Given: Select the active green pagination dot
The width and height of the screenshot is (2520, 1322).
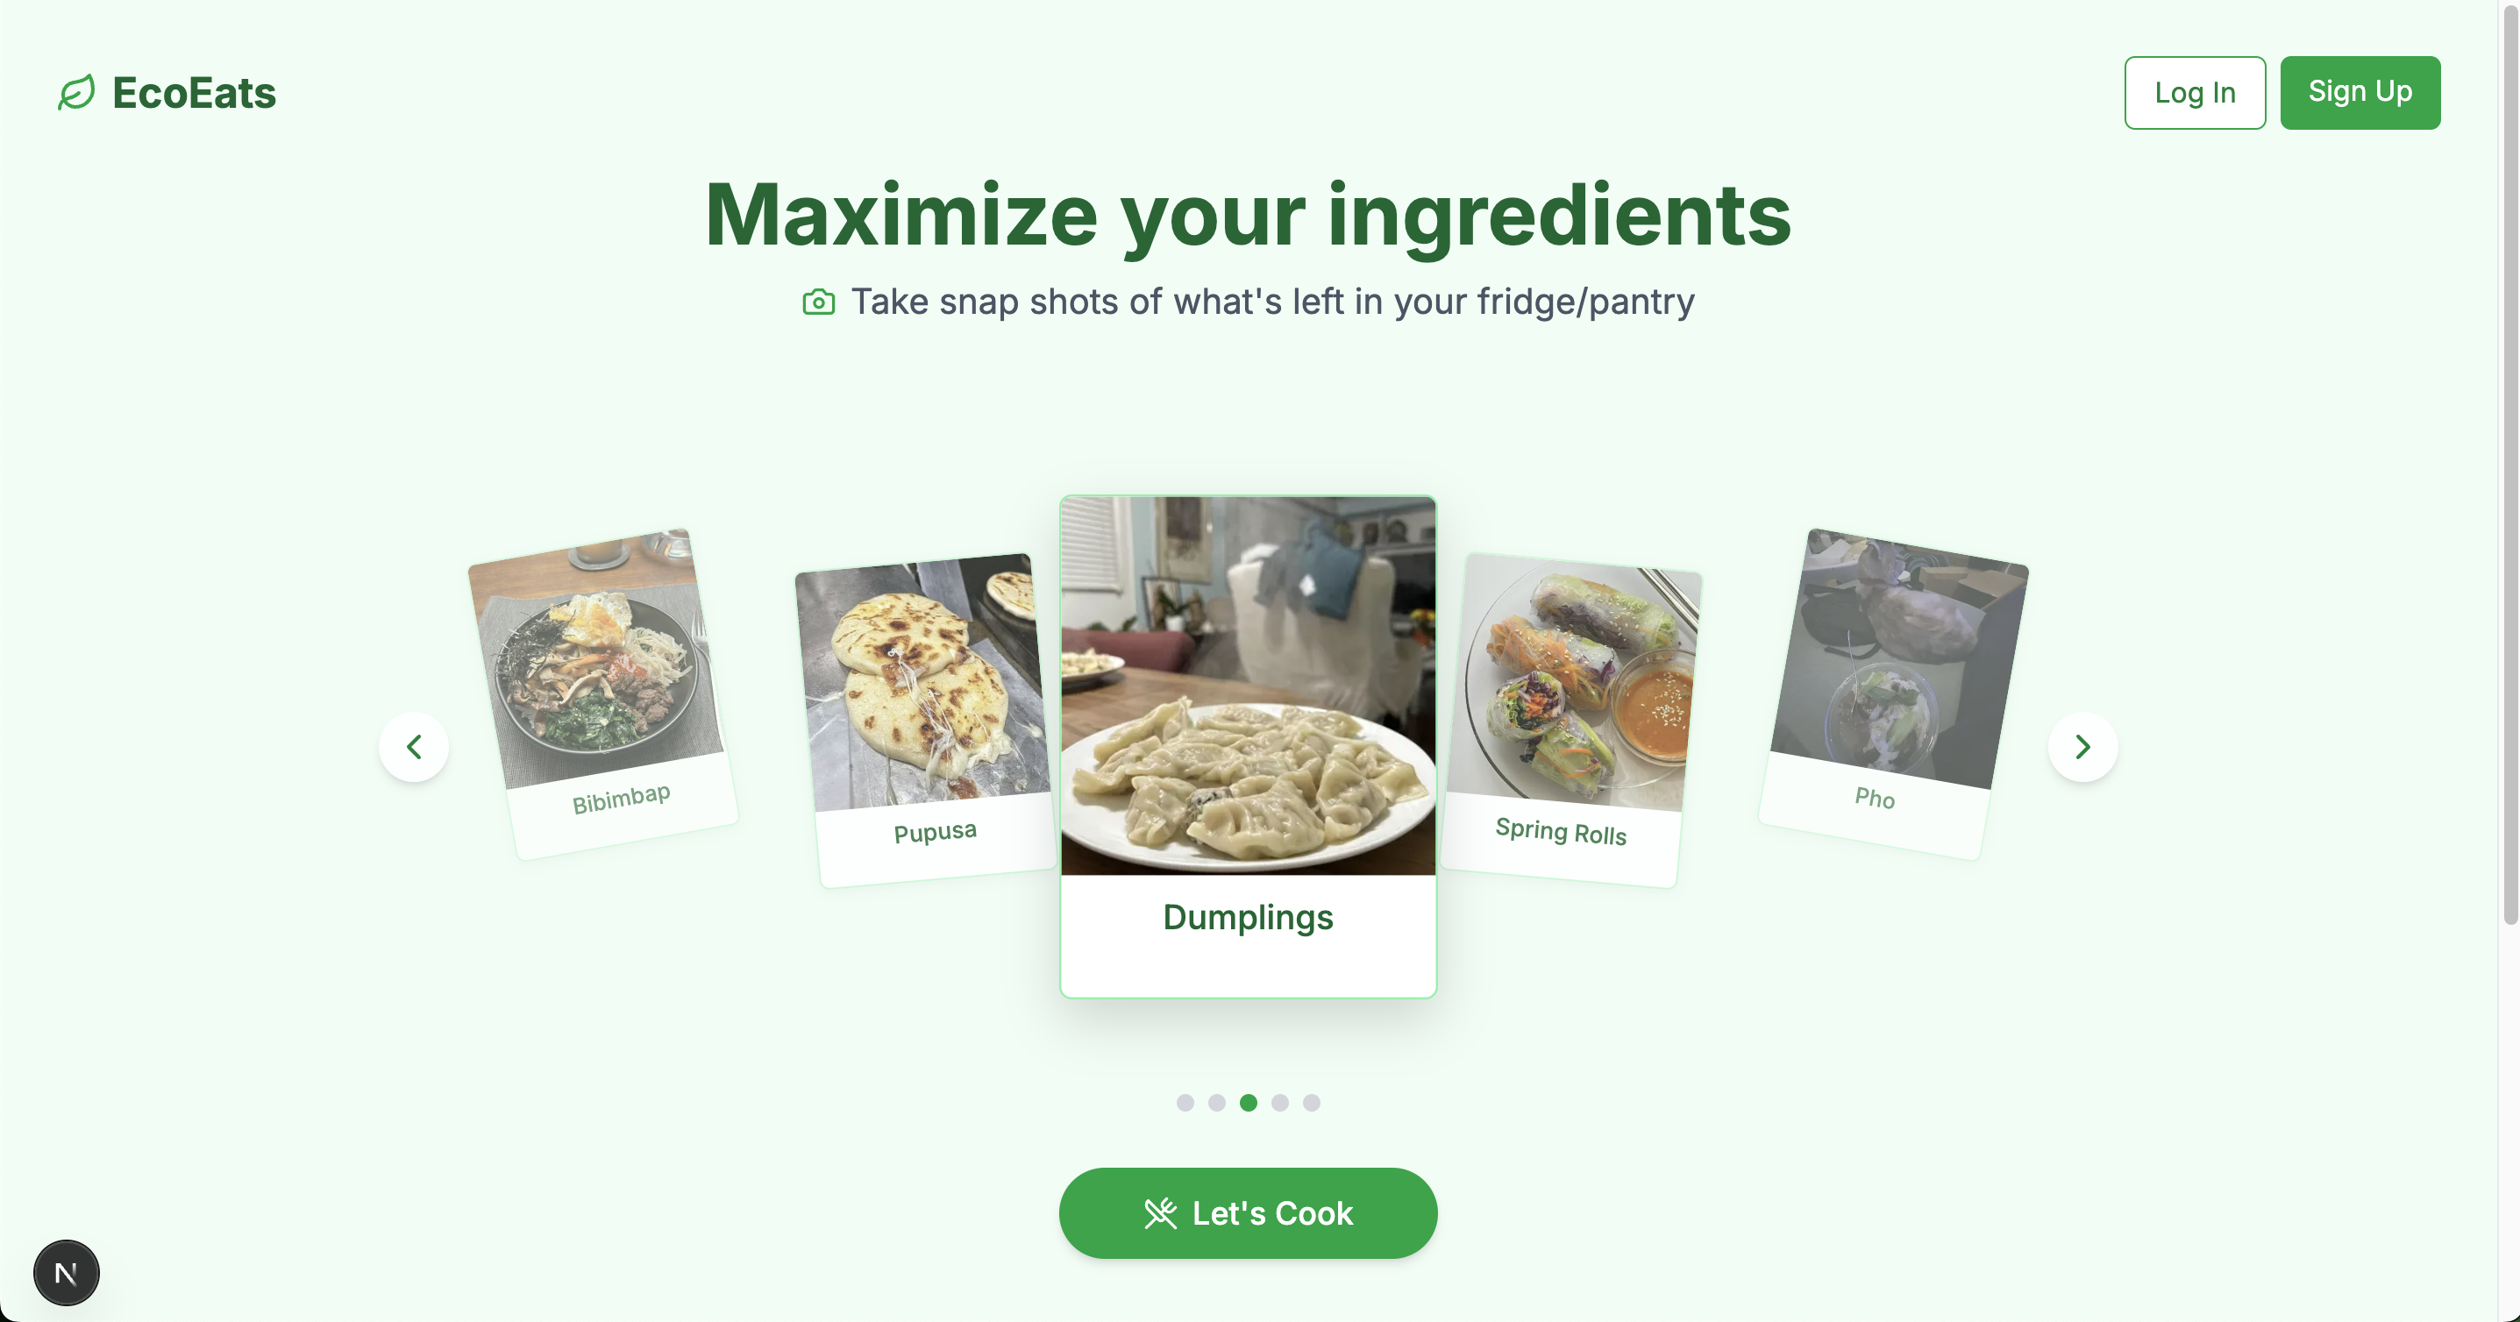Looking at the screenshot, I should coord(1249,1103).
